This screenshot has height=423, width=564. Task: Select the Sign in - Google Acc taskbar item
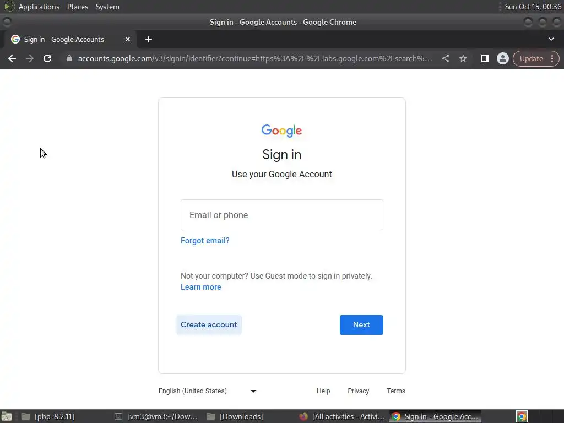tap(435, 416)
